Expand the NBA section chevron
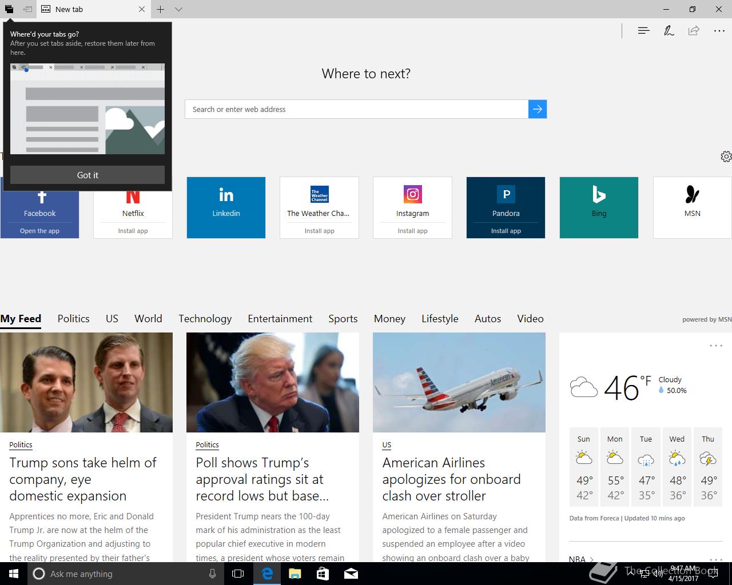 (x=591, y=559)
